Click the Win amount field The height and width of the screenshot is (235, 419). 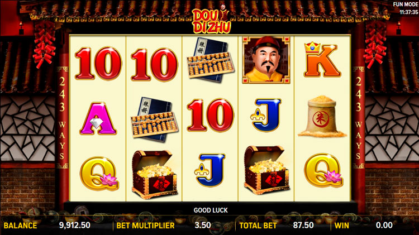(384, 226)
